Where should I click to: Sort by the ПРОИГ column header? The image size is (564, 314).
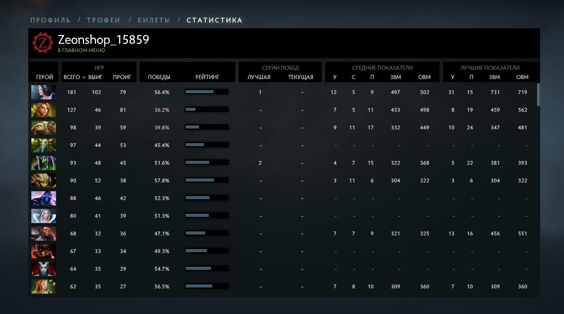click(x=122, y=77)
